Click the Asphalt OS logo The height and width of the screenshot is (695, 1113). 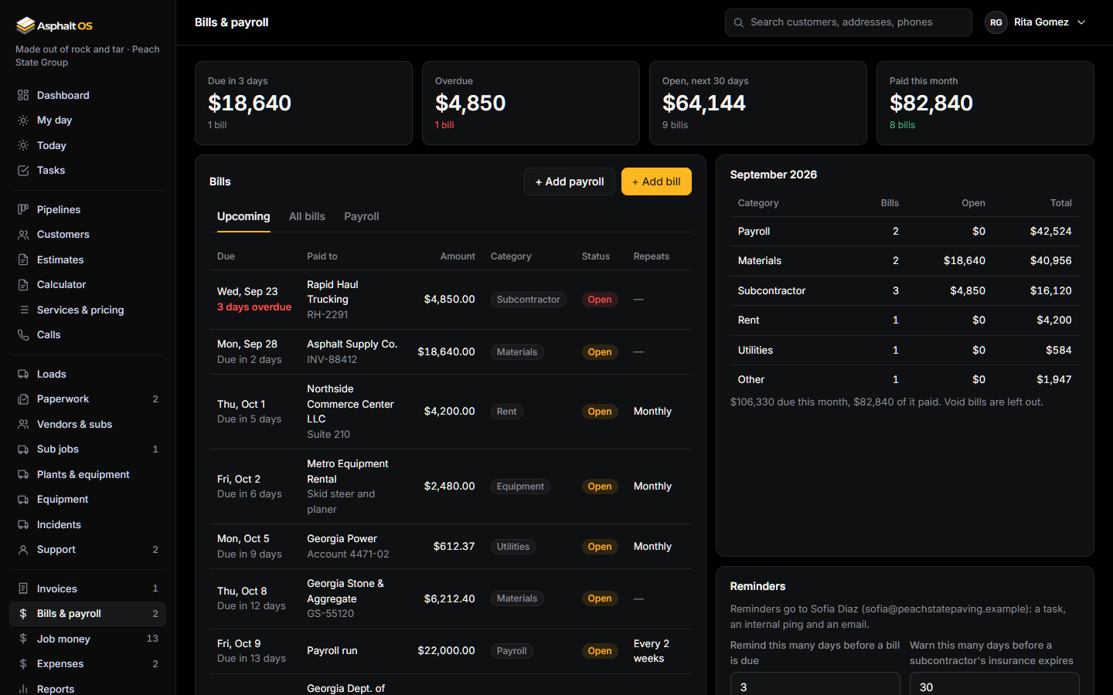pyautogui.click(x=54, y=25)
